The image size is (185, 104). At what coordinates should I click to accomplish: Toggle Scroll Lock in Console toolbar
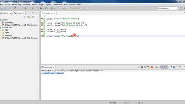point(160,67)
